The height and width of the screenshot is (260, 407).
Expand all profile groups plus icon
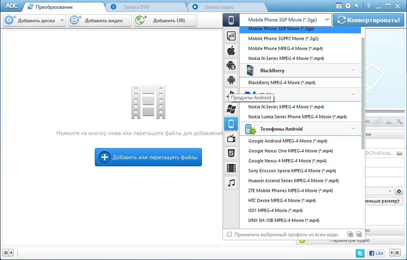[350, 234]
